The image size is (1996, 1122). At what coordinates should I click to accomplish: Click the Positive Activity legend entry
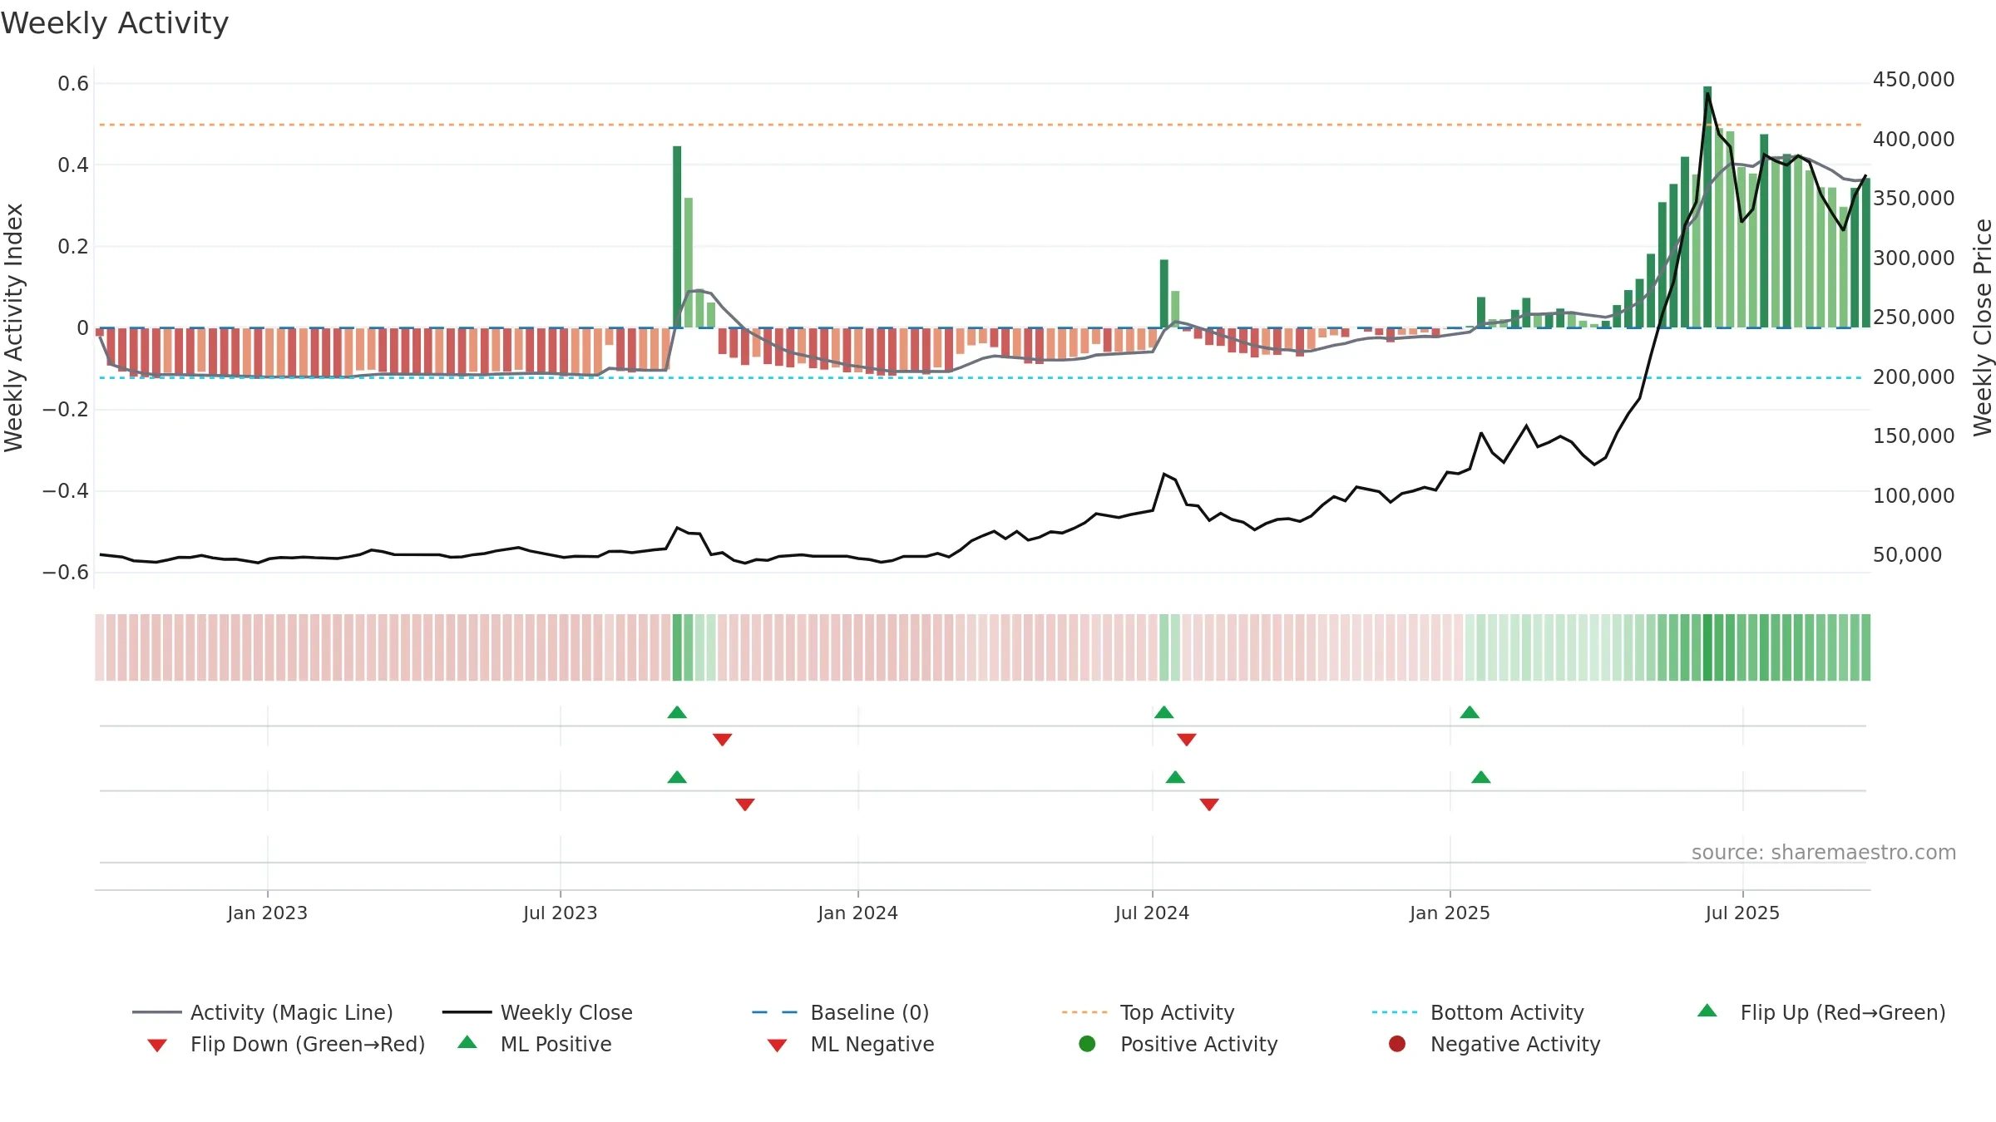[1178, 1044]
